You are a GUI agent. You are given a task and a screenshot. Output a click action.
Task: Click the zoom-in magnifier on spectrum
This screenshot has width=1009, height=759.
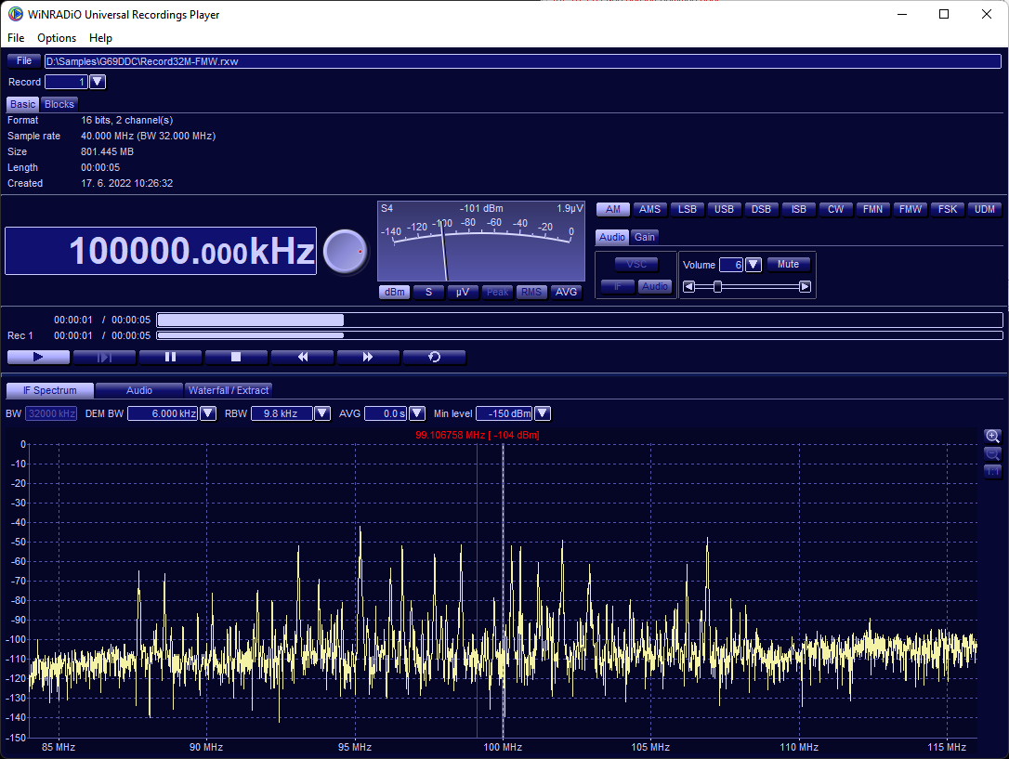click(992, 436)
